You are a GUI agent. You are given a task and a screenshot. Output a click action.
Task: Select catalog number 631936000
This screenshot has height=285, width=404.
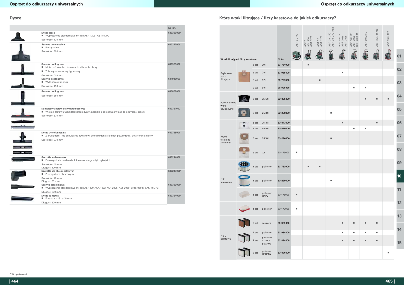pos(283,88)
